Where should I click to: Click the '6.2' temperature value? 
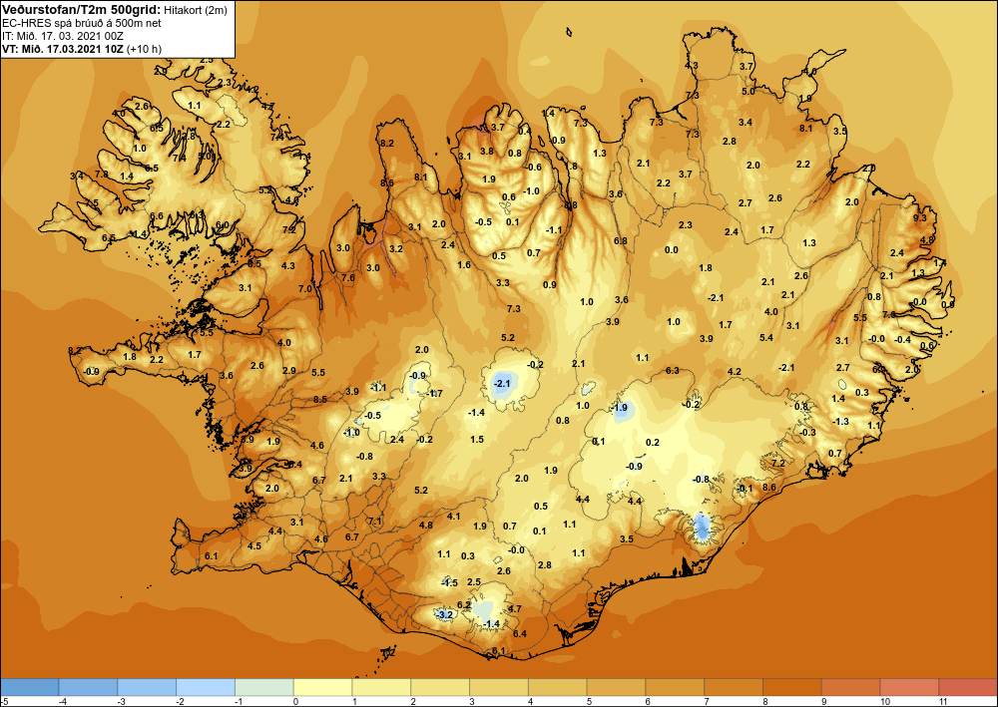point(464,604)
